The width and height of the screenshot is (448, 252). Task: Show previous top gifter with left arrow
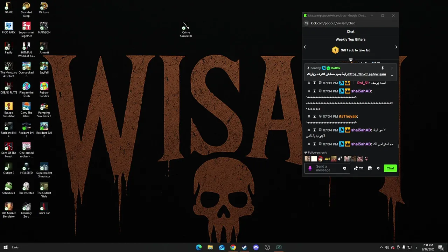coord(305,47)
